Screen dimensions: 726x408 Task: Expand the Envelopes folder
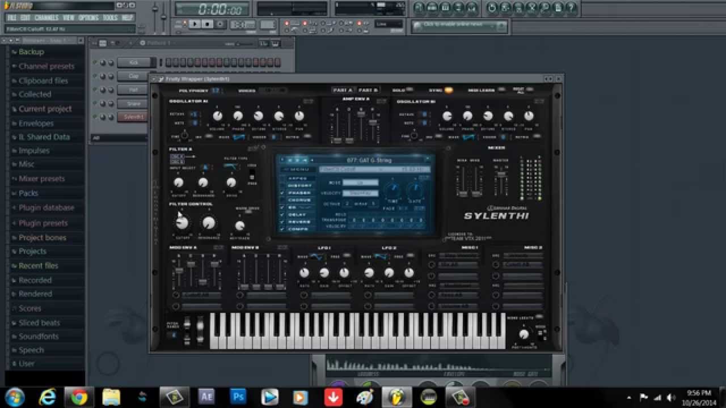36,123
